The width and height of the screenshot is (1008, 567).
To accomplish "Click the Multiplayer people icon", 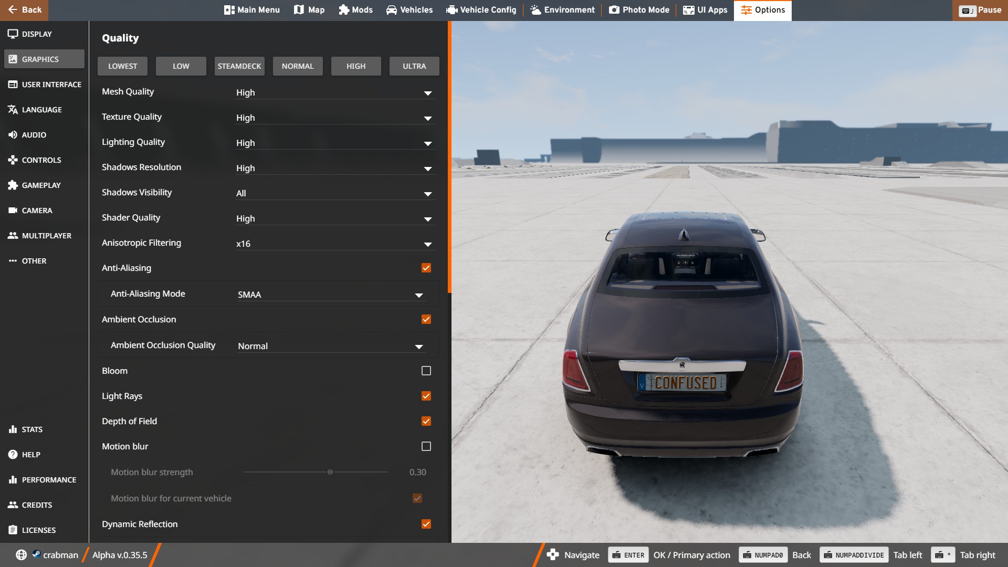I will tap(13, 236).
